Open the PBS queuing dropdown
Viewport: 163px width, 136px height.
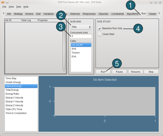(x=81, y=27)
